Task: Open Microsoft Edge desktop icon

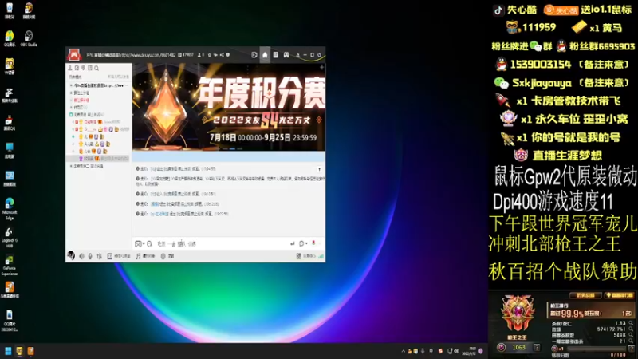Action: coord(10,208)
